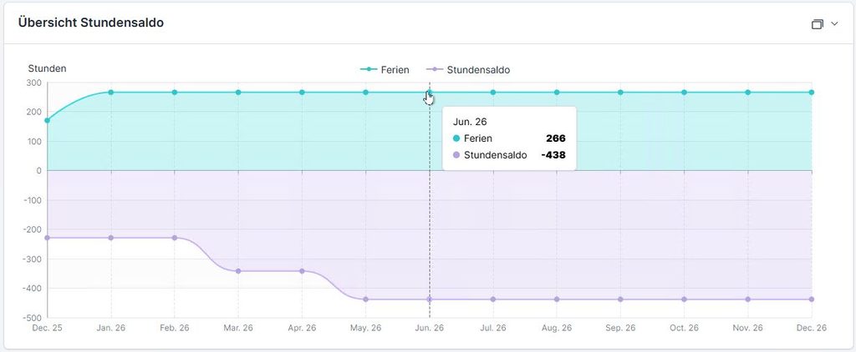Select Ferien data point at Aug. 26
This screenshot has height=352, width=856.
557,93
